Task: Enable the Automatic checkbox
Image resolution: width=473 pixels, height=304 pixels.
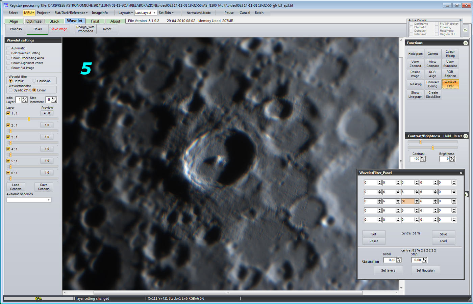Action: (8, 48)
